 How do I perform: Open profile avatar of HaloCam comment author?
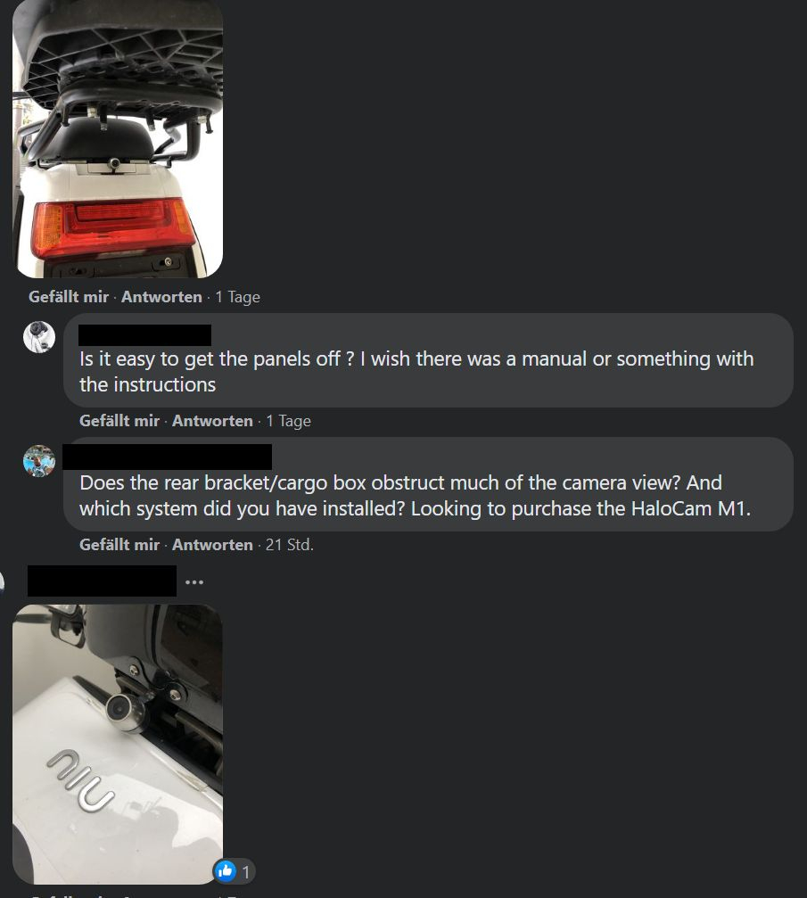[39, 461]
